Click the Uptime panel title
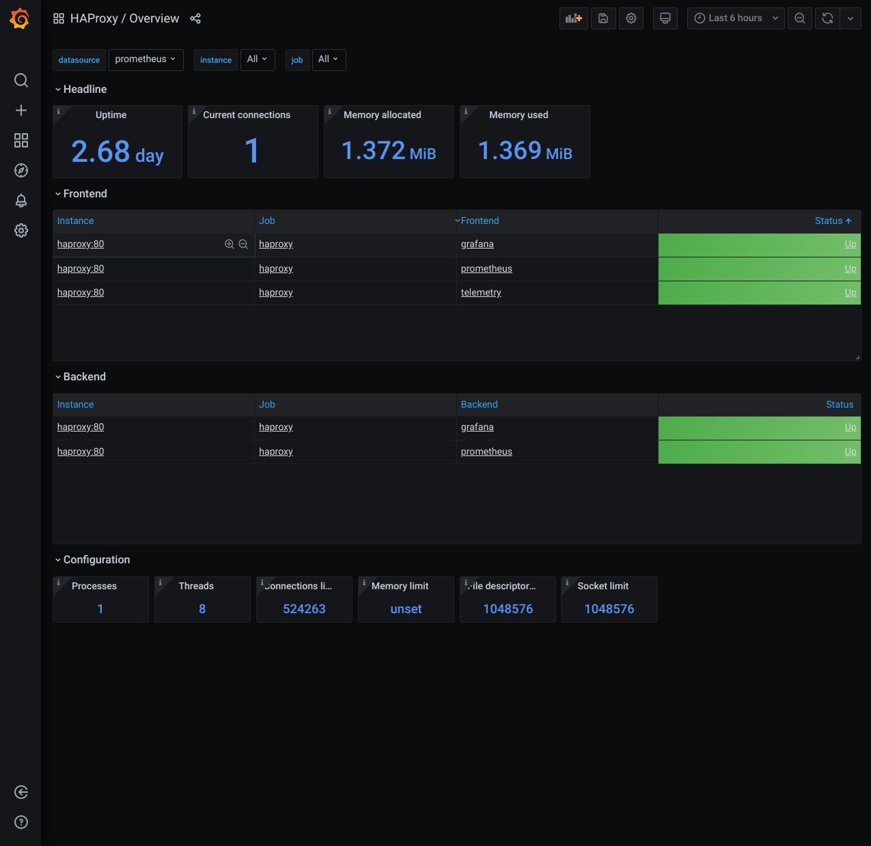 (111, 115)
